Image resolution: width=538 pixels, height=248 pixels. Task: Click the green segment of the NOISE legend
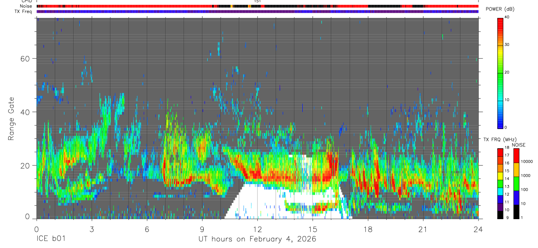[516, 184]
